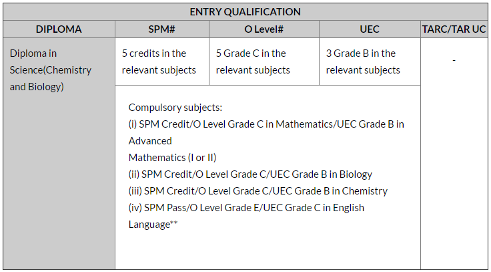Select requirement (ii) Biology line
The image size is (491, 272).
250,174
